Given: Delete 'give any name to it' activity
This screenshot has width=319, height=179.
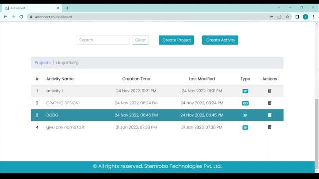Looking at the screenshot, I should pos(270,127).
